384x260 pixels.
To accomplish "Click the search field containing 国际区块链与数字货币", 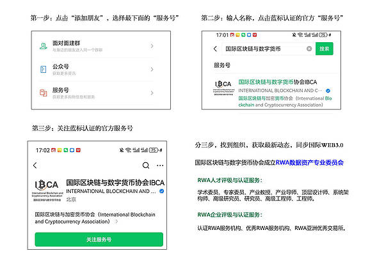I will (262, 49).
